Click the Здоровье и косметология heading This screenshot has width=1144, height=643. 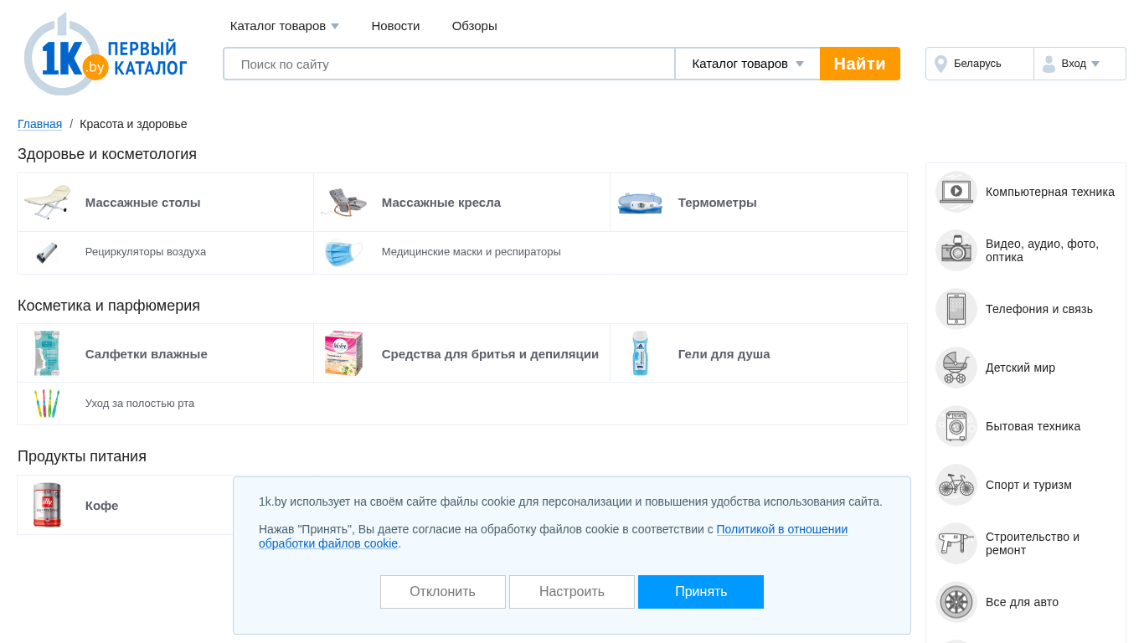(x=107, y=154)
